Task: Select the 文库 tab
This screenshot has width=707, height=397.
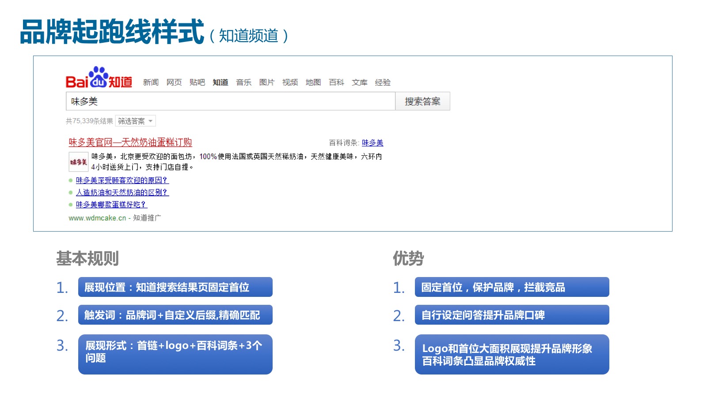Action: pos(360,82)
